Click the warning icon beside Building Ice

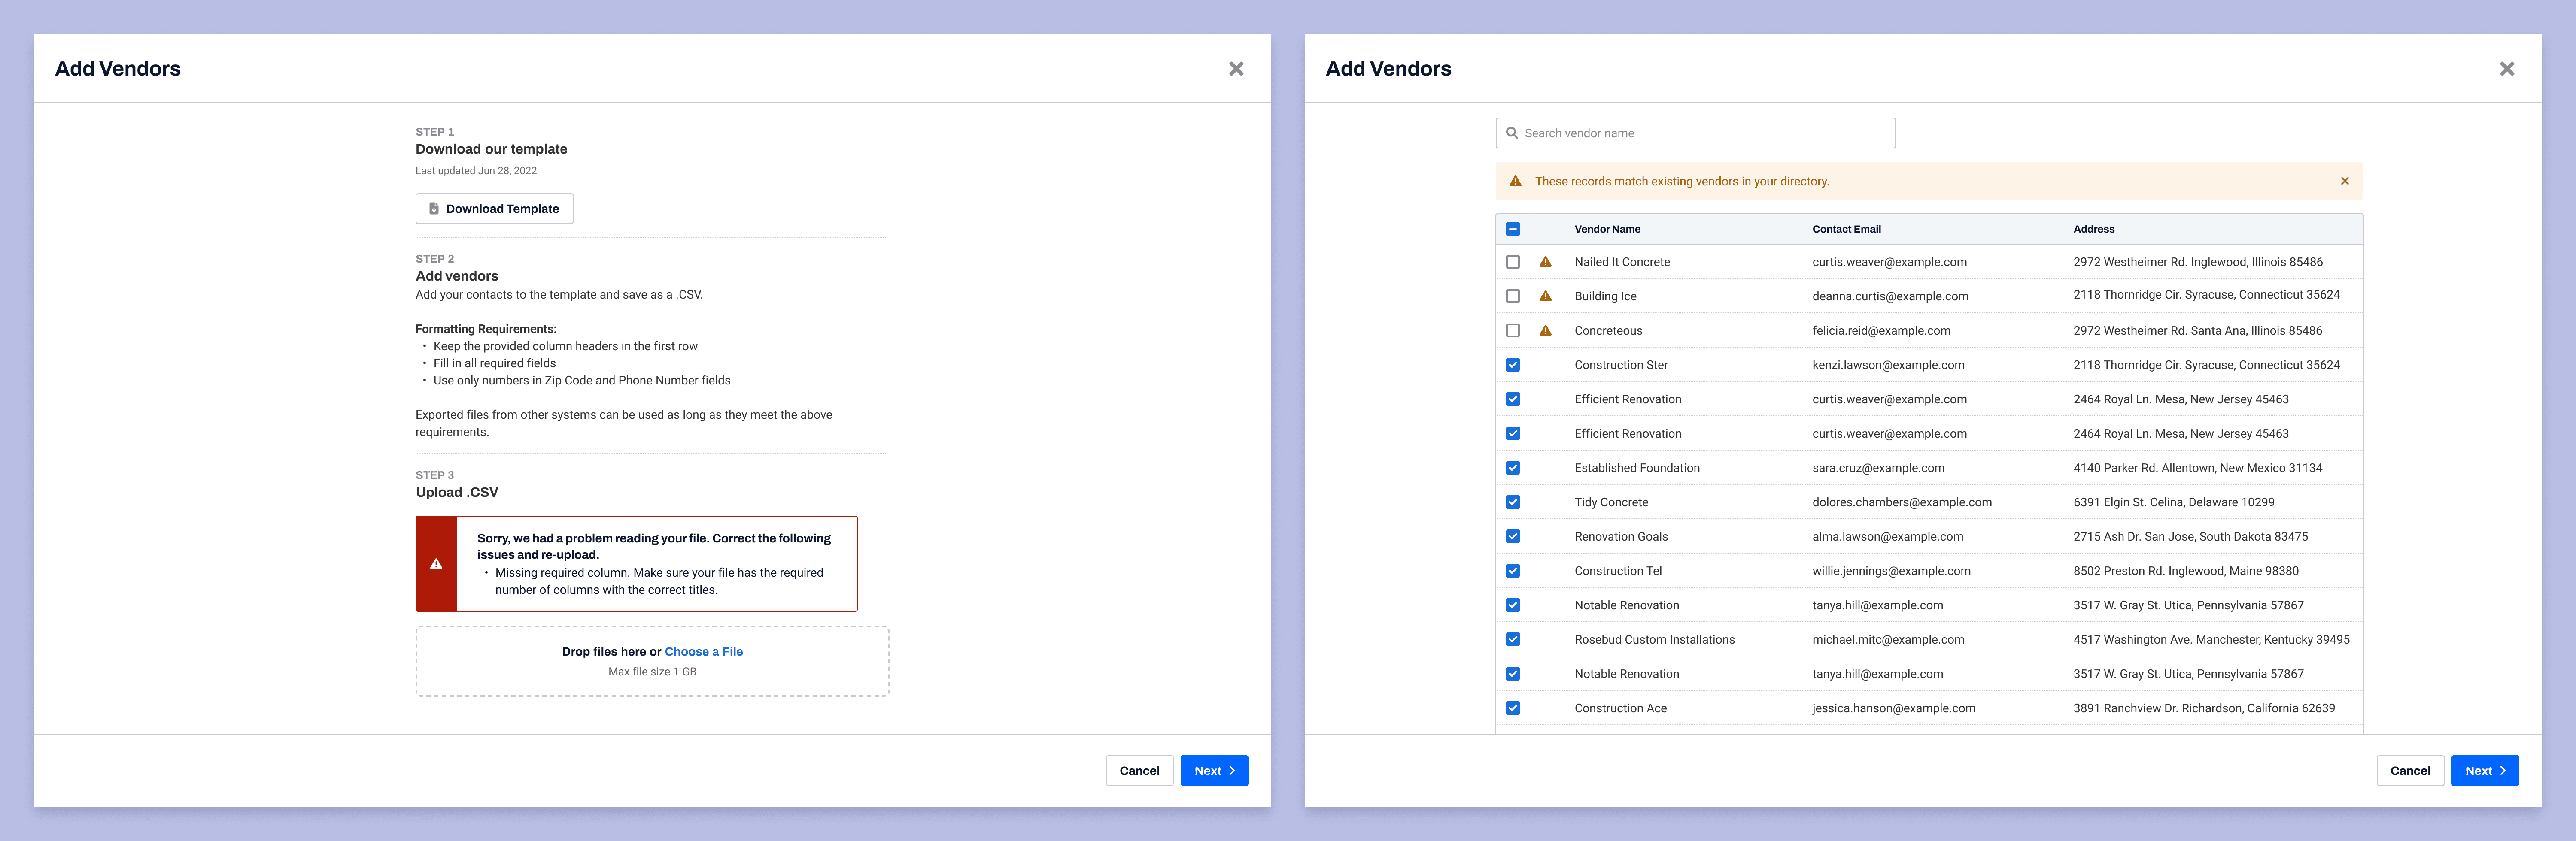coord(1545,296)
